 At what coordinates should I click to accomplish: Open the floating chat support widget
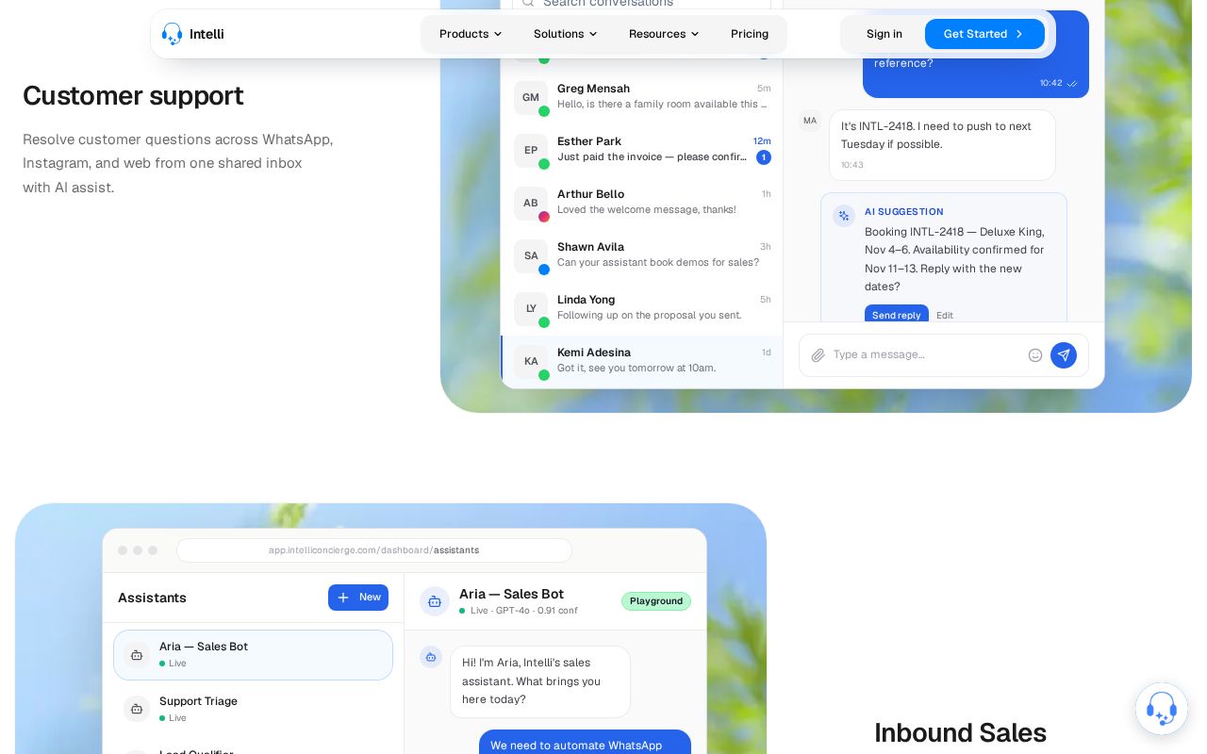1162,709
